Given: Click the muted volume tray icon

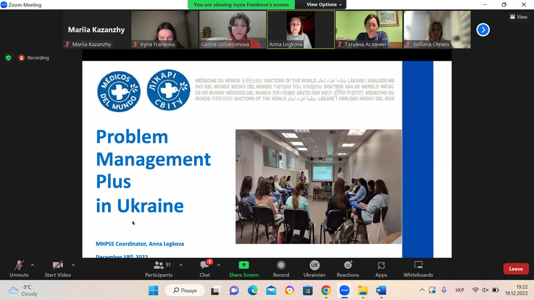Looking at the screenshot, I should [x=485, y=290].
